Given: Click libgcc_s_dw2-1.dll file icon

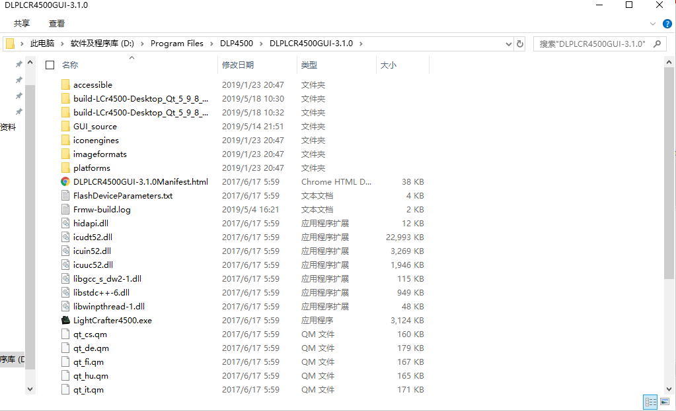Looking at the screenshot, I should 65,279.
